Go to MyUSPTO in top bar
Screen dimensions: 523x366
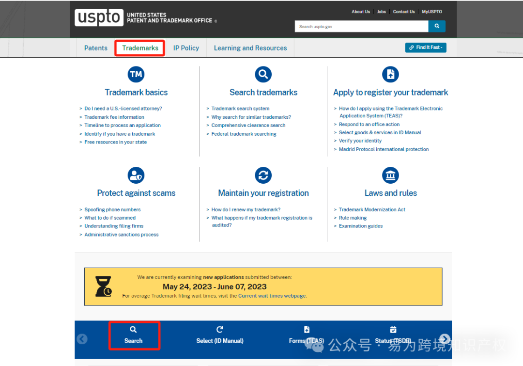click(431, 12)
